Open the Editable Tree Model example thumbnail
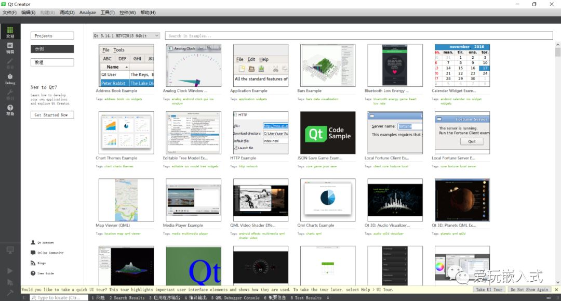The width and height of the screenshot is (561, 301). tap(194, 133)
